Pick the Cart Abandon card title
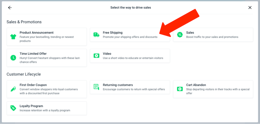 pyautogui.click(x=196, y=85)
